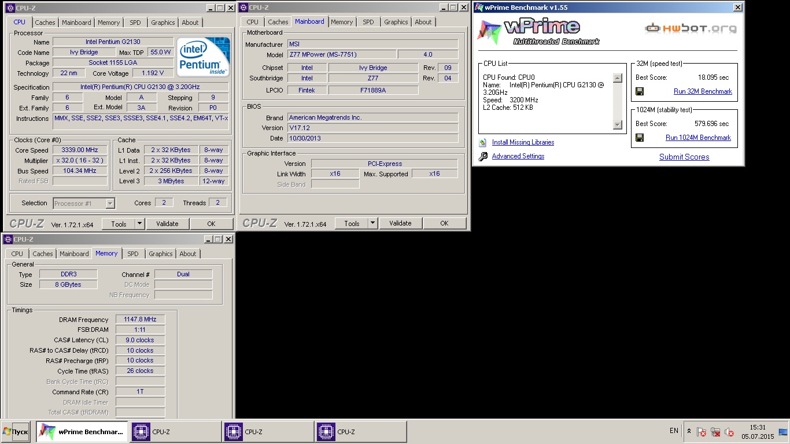Open Tools dropdown arrow in CPU window
The image size is (790, 444).
[x=139, y=224]
